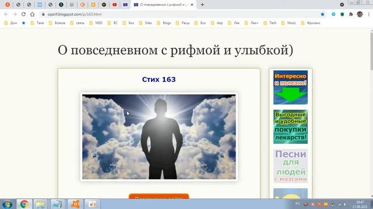
Task: Switch to the first pinned tab
Action: (8, 5)
